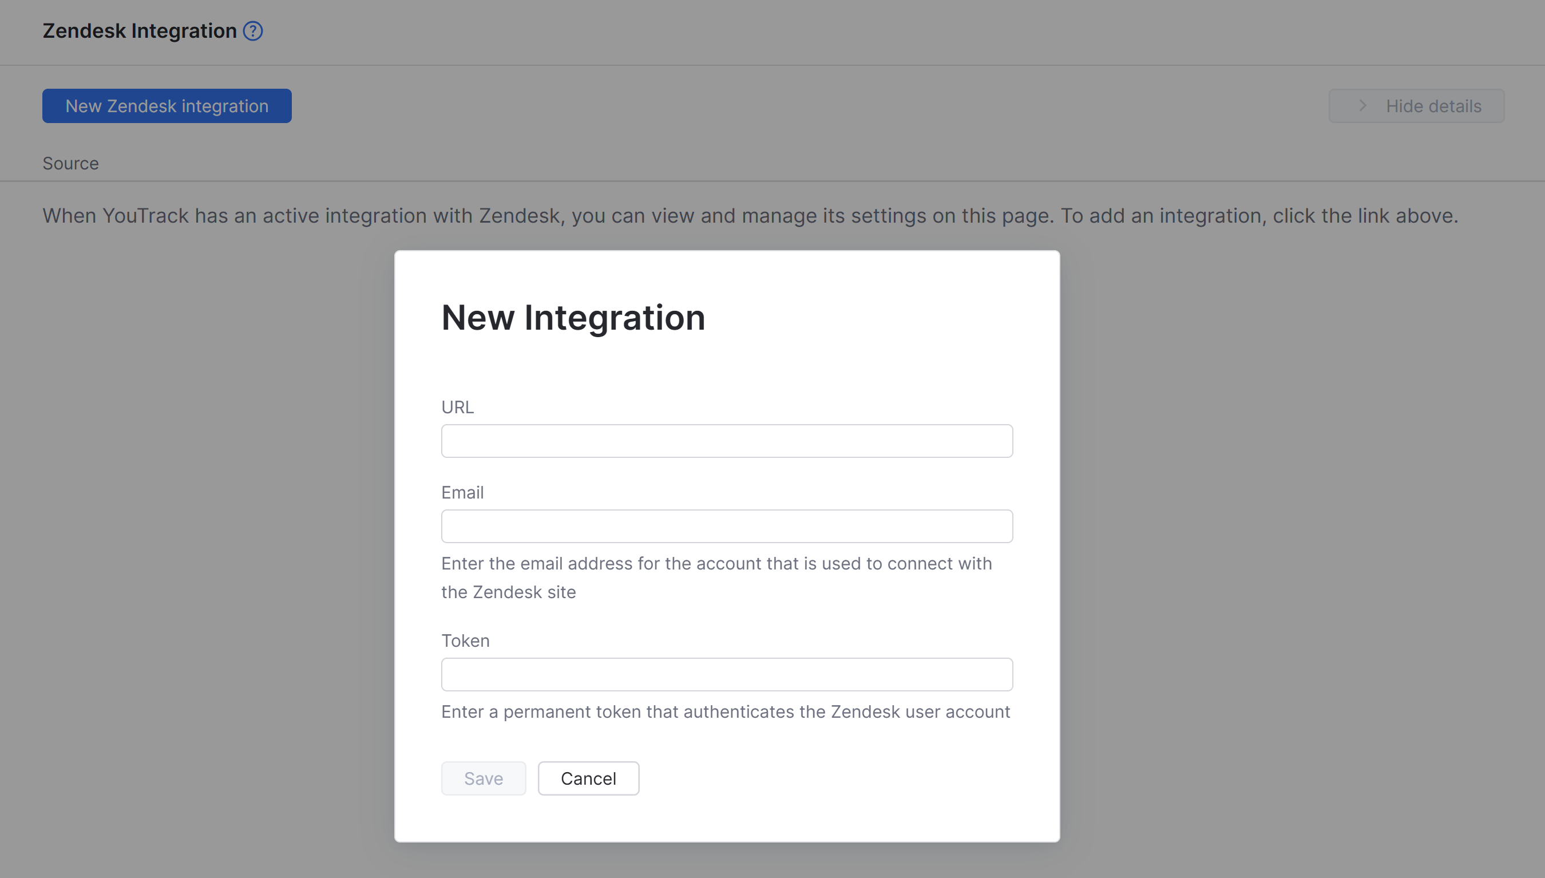Start a New Zendesk integration
The width and height of the screenshot is (1545, 878).
(x=167, y=105)
